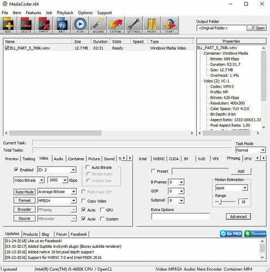Viewport: 270px width, 272px height.
Task: Click the EMPTY list toolbar icon
Action: point(44,25)
